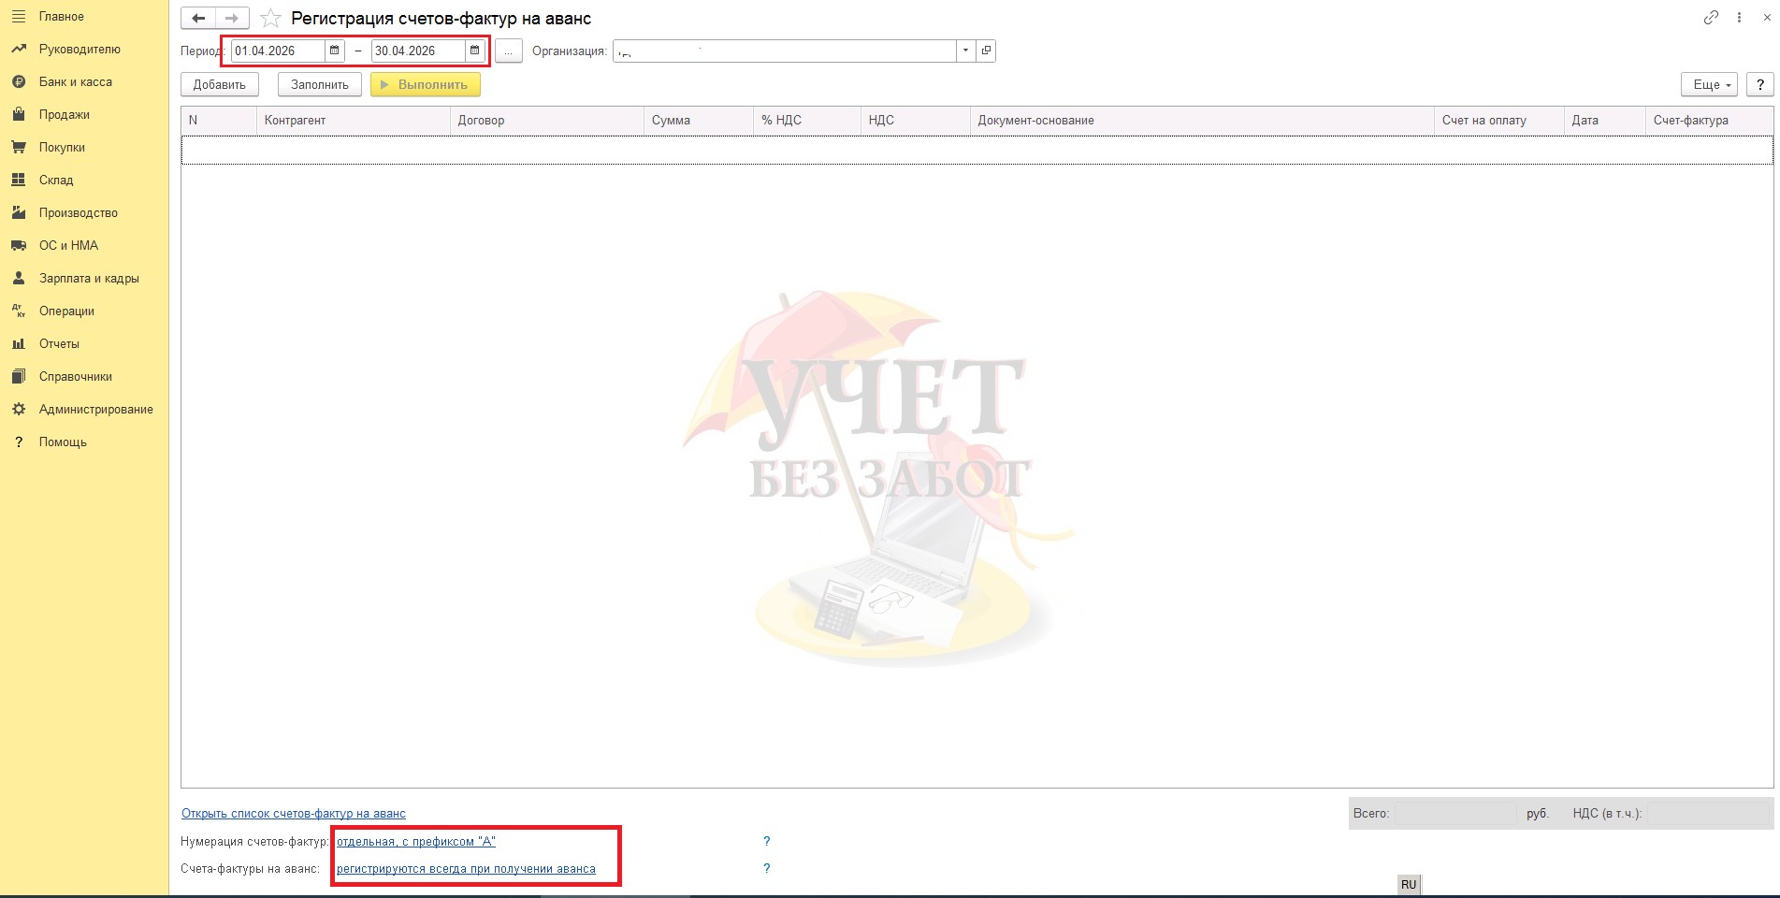
Task: Click the period start date field
Action: point(279,51)
